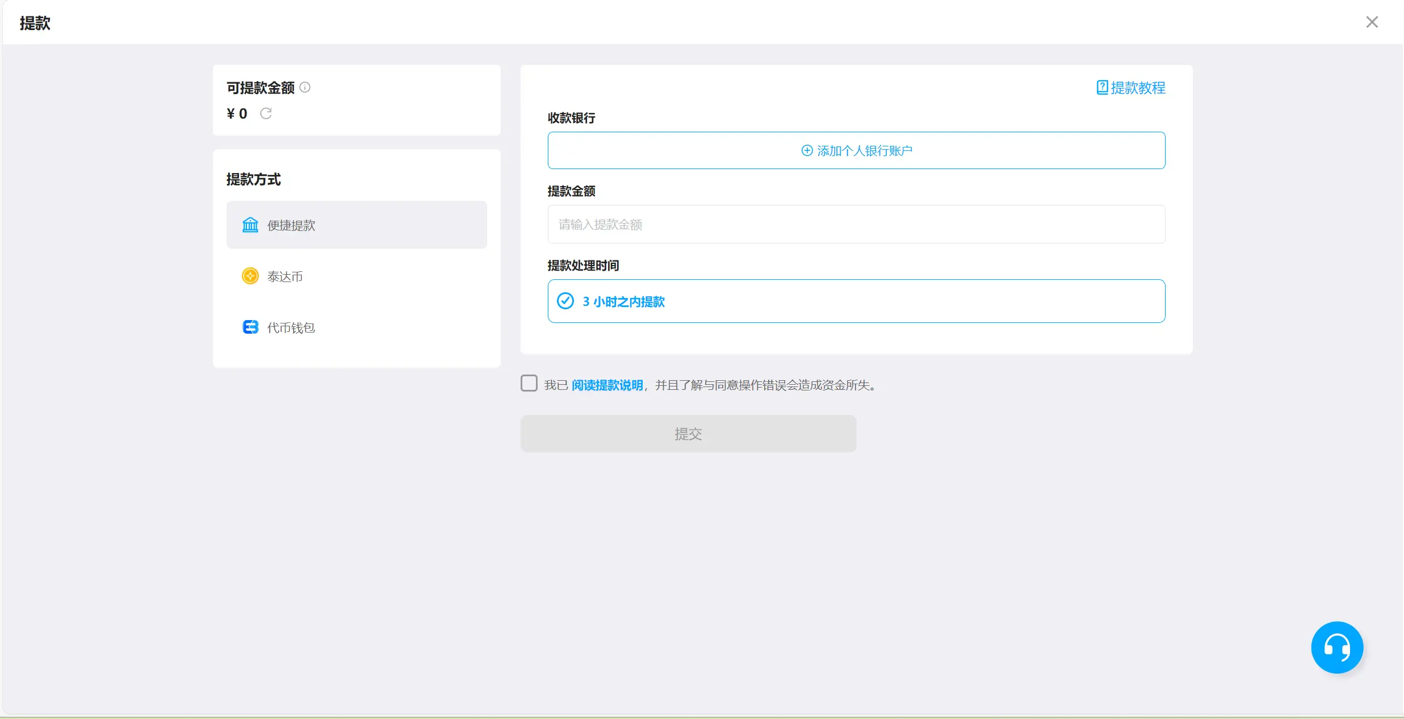Toggle the checkmark circle on 提款处理时间 option
This screenshot has height=719, width=1404.
click(x=565, y=300)
